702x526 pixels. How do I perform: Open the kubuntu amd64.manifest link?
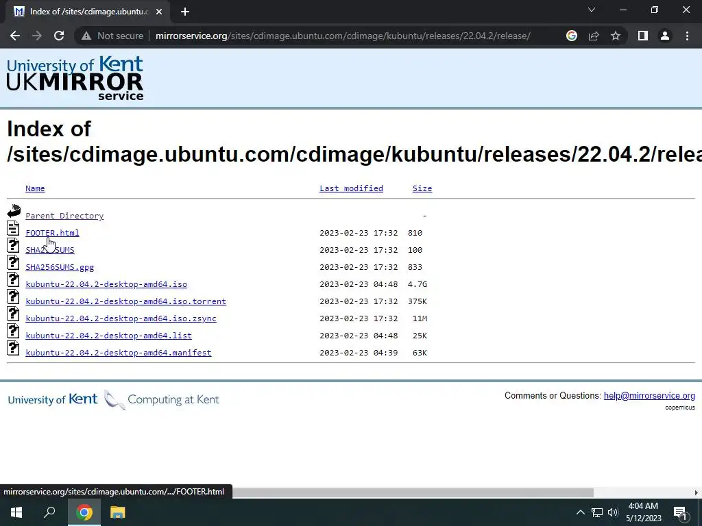point(118,353)
